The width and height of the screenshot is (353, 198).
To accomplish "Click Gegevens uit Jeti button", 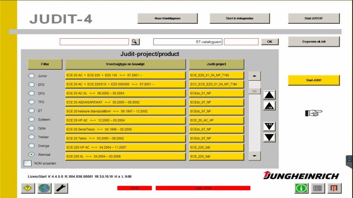I will 314,41.
